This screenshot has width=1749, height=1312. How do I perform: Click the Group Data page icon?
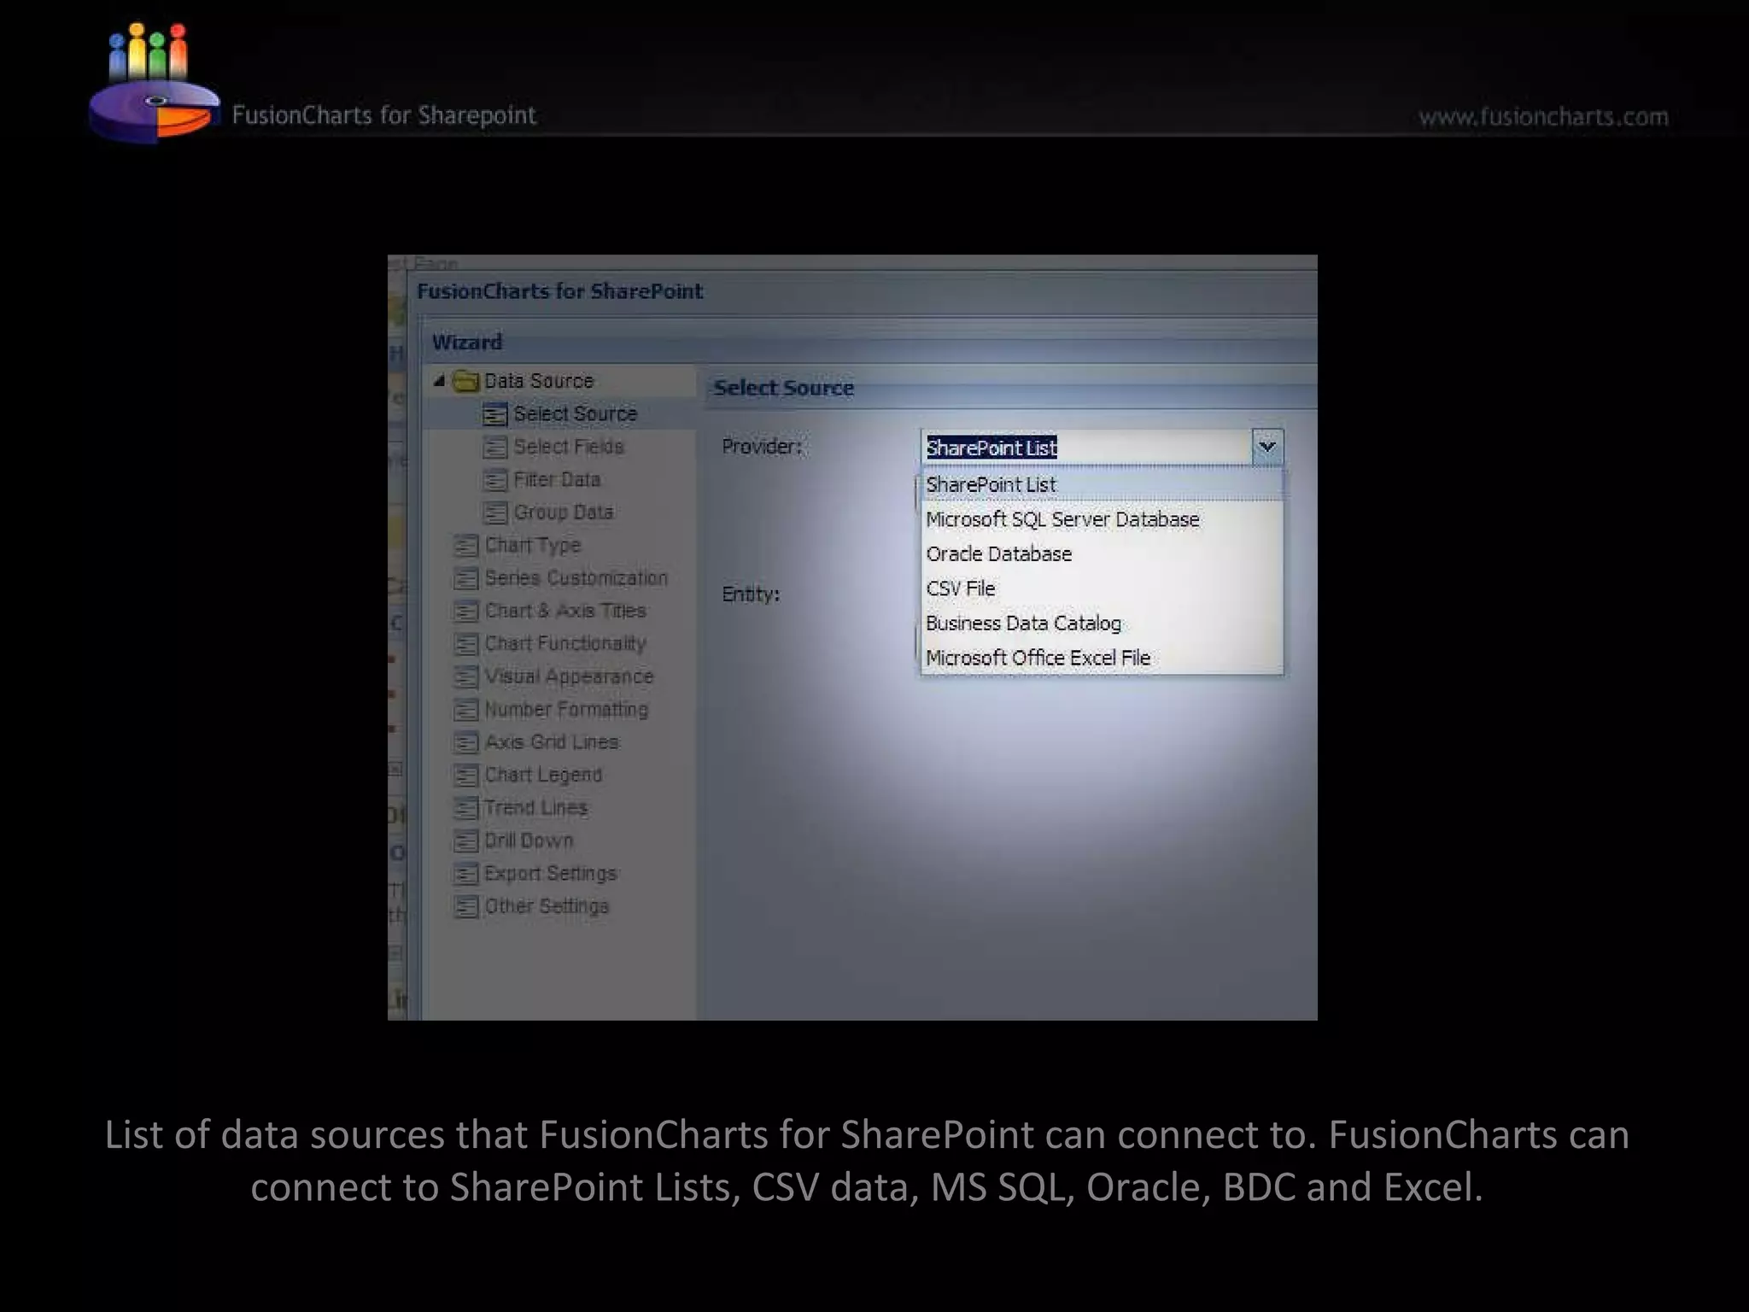click(x=494, y=512)
